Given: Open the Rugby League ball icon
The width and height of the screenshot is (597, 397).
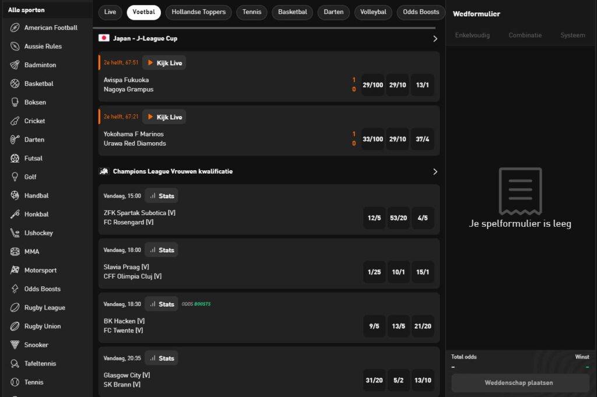Looking at the screenshot, I should point(15,307).
